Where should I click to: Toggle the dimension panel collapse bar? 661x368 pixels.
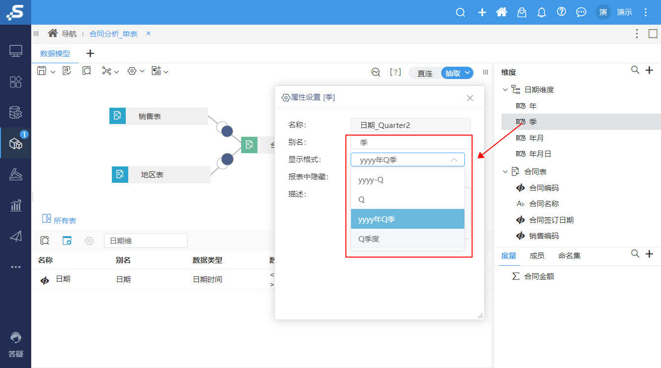pos(485,72)
